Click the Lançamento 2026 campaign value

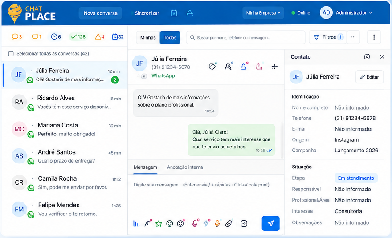(x=356, y=150)
